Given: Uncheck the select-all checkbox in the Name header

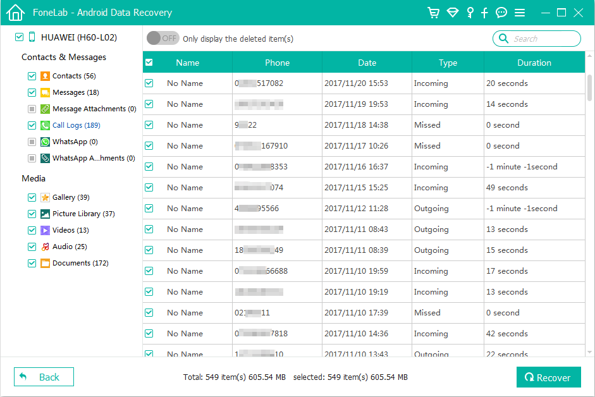Looking at the screenshot, I should [x=149, y=62].
